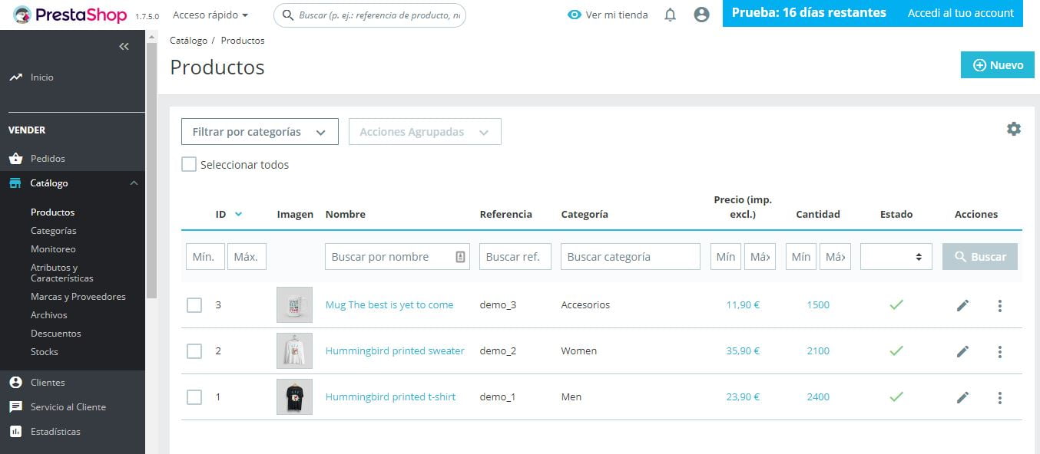Open the three-dot actions menu for Hummingbird t-shirt
The width and height of the screenshot is (1040, 454).
tap(1000, 397)
